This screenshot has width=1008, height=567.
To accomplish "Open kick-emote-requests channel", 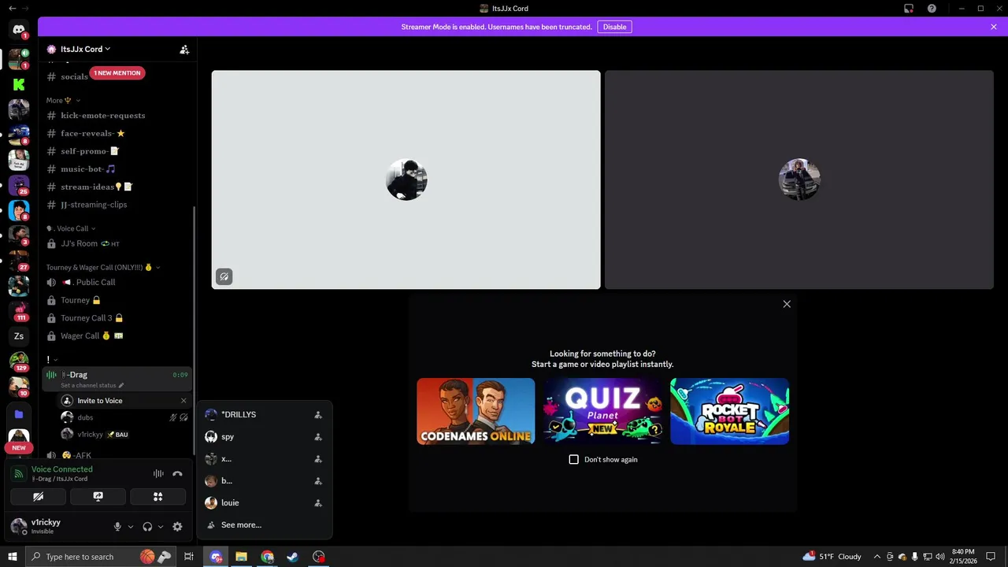I will click(x=117, y=116).
